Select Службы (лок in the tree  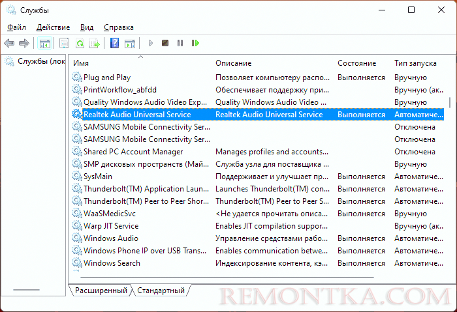tap(41, 61)
